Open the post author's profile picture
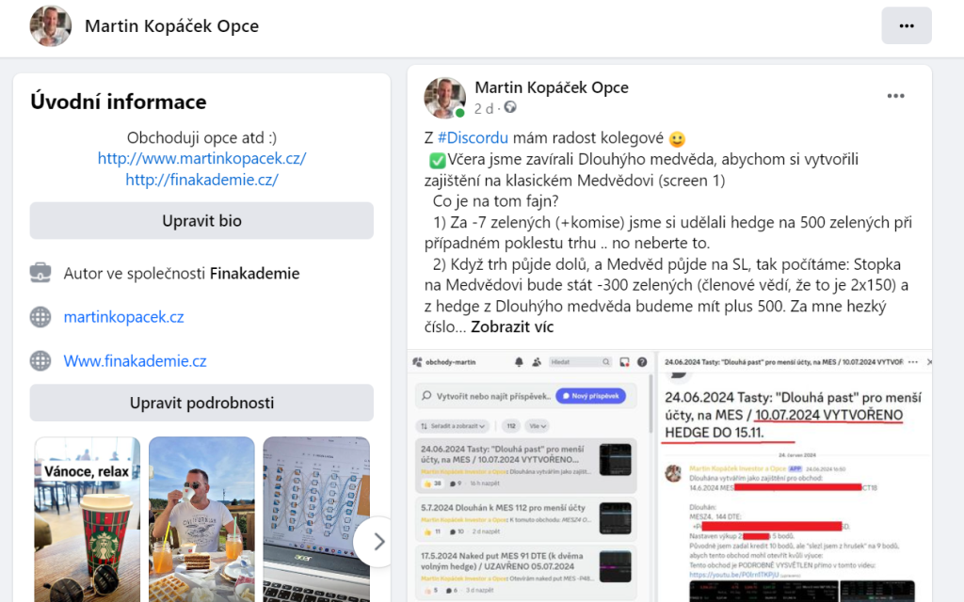 (444, 98)
